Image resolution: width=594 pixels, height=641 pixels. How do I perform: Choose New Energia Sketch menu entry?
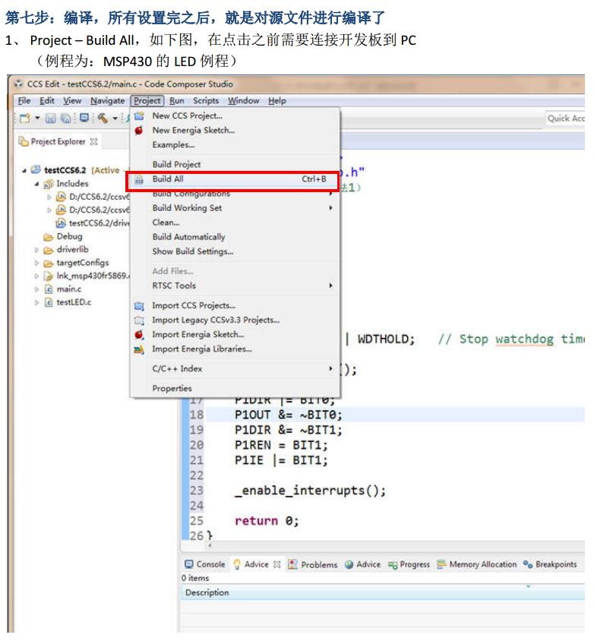click(235, 130)
